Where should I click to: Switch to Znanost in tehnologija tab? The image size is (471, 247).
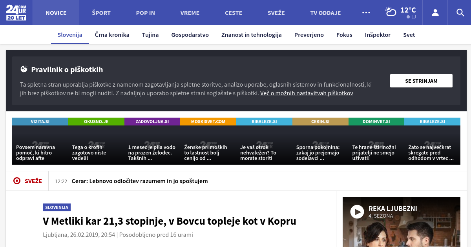[x=251, y=35]
